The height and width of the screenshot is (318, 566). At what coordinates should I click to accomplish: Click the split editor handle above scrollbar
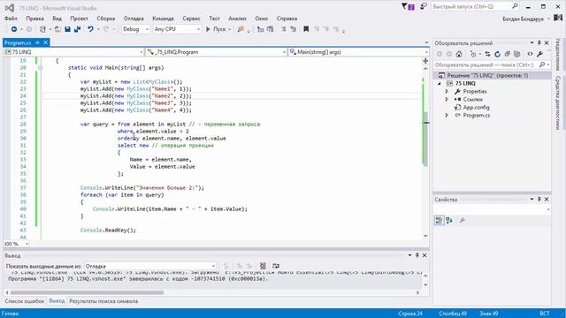[425, 61]
